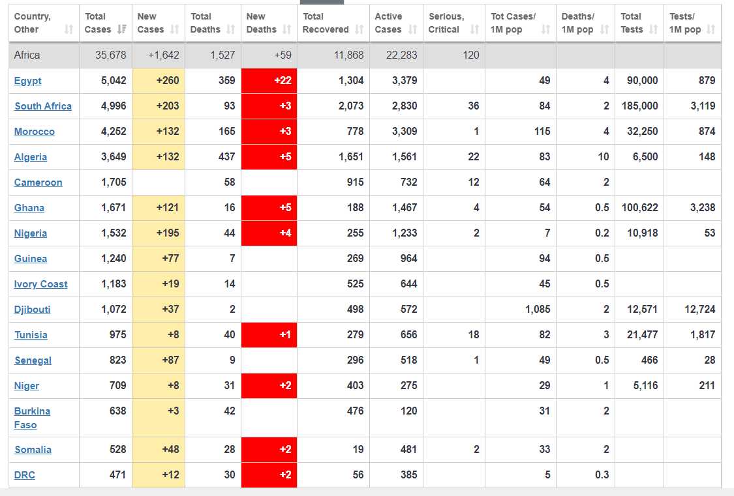Click Ghana total tests value 100,622
Screen dimensions: 734x496
pyautogui.click(x=639, y=207)
